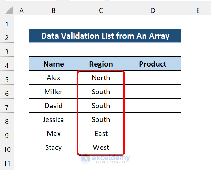Select column E header
Viewport: 211px width, 170px height.
[198, 11]
